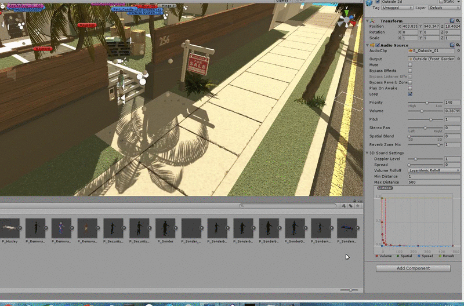Open object picker for the AudioClip field
464x306 pixels.
pyautogui.click(x=458, y=50)
